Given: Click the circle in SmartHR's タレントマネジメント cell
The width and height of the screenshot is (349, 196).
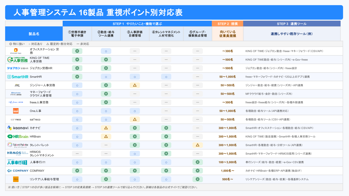Looking at the screenshot, I should [x=166, y=77].
